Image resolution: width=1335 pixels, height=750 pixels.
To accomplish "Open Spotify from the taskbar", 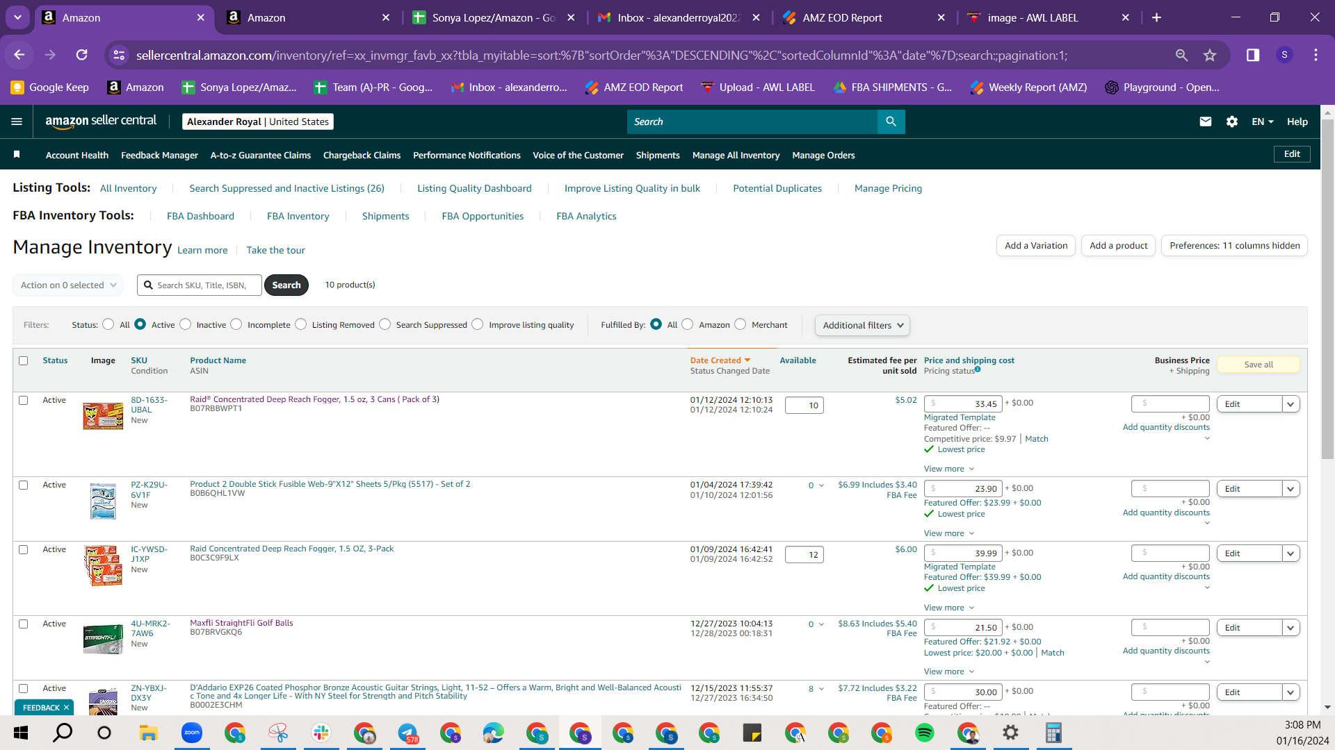I will pos(925,733).
